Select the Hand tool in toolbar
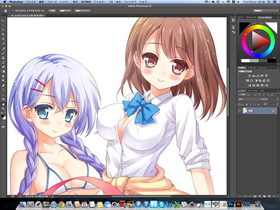The image size is (280, 210). click(3, 104)
